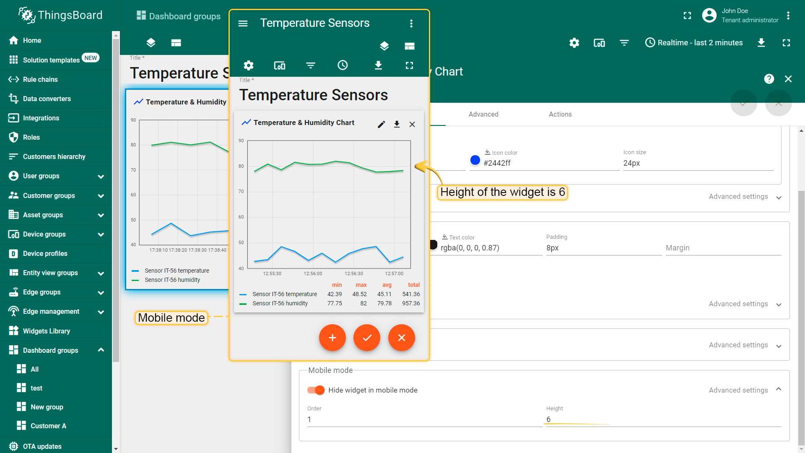Edit the Temperature & Humidity Chart widget

tap(381, 125)
